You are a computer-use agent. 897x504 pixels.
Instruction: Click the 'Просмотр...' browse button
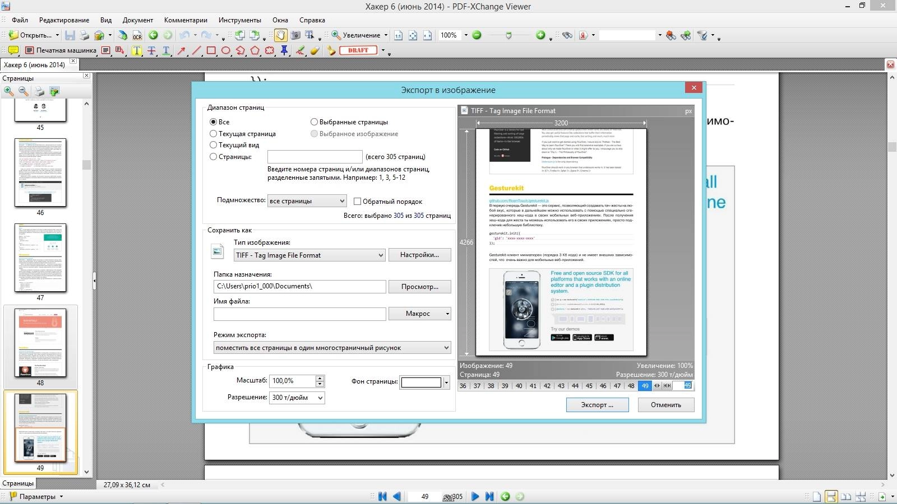[x=420, y=287]
